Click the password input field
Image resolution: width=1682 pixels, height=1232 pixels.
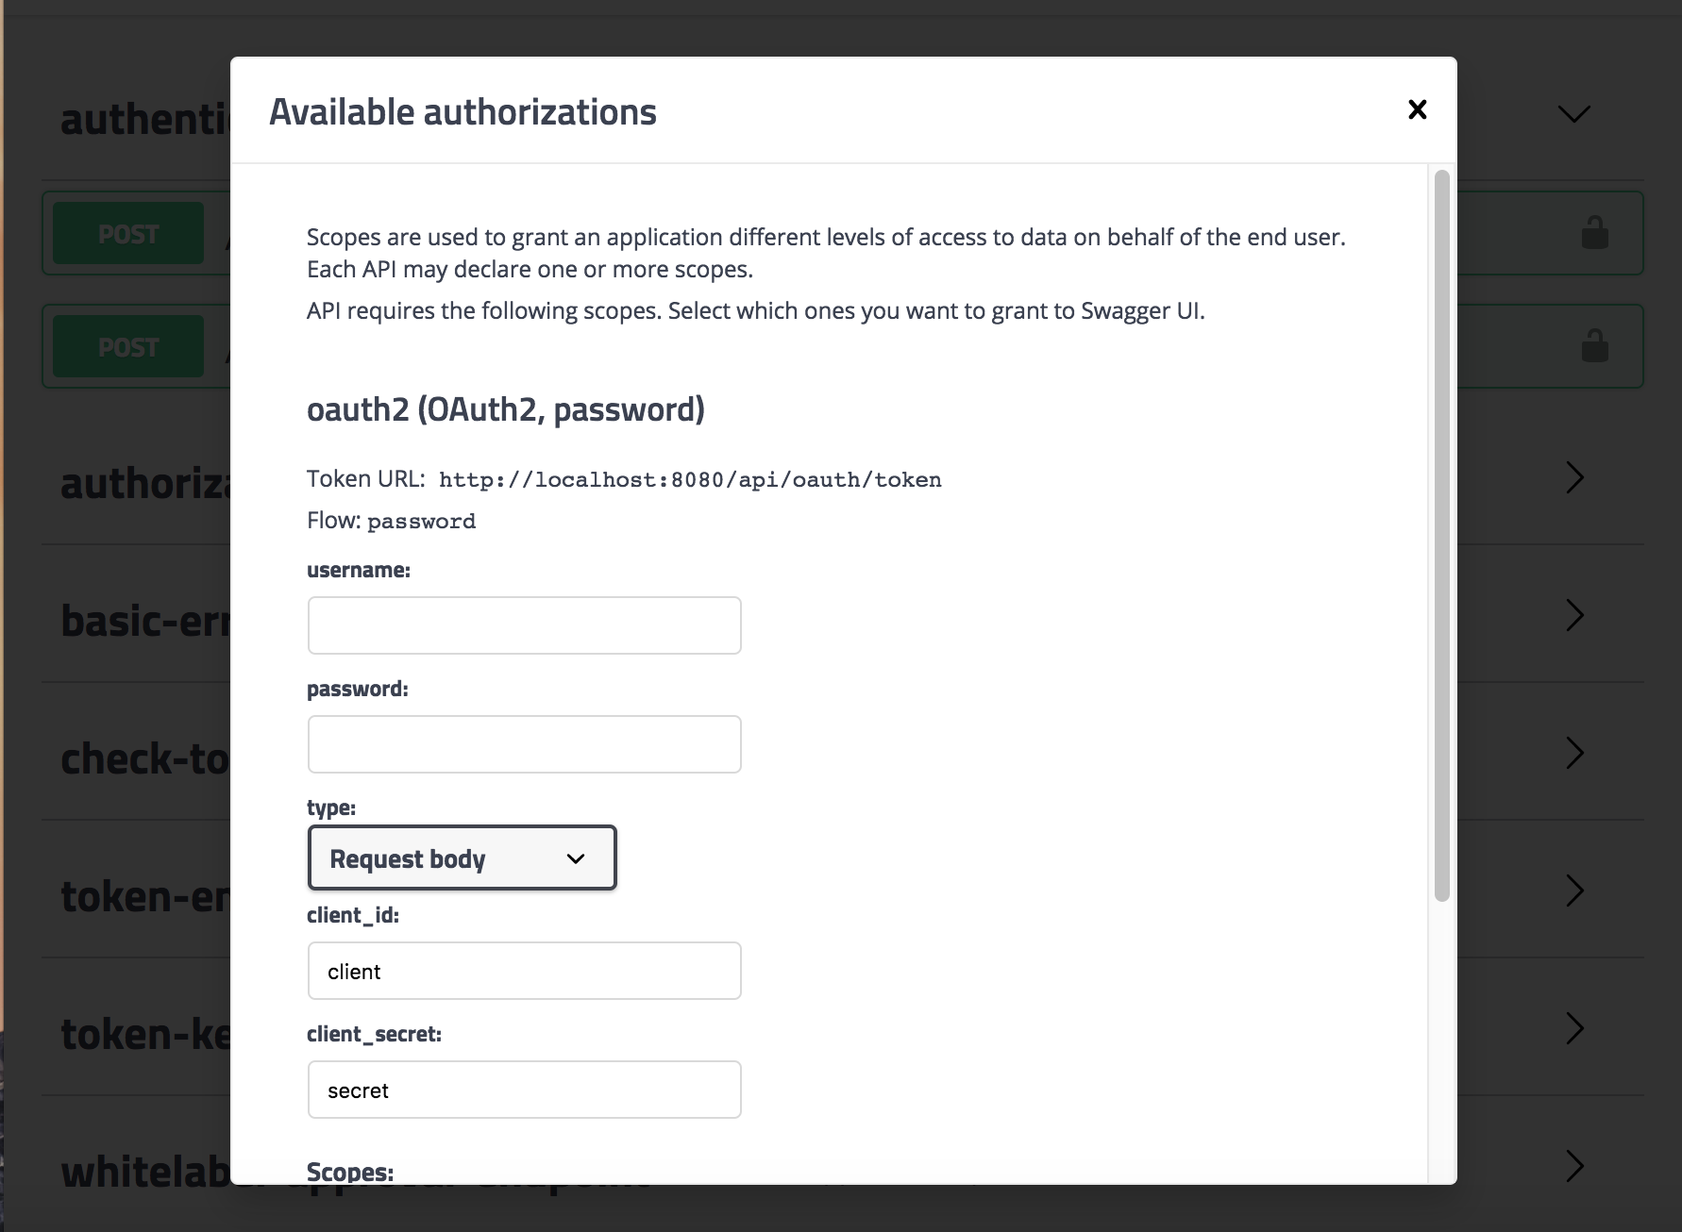(524, 744)
